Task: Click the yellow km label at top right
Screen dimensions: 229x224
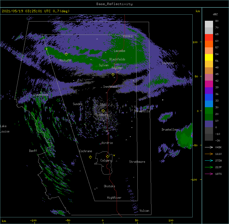Action: [x=198, y=11]
